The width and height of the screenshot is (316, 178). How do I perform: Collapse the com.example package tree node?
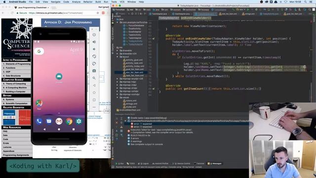118,22
